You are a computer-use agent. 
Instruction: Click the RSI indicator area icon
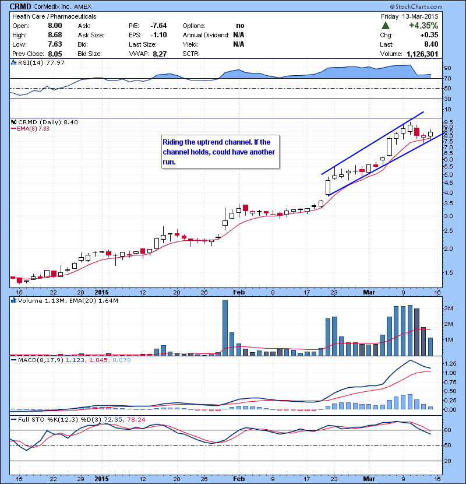[x=13, y=62]
